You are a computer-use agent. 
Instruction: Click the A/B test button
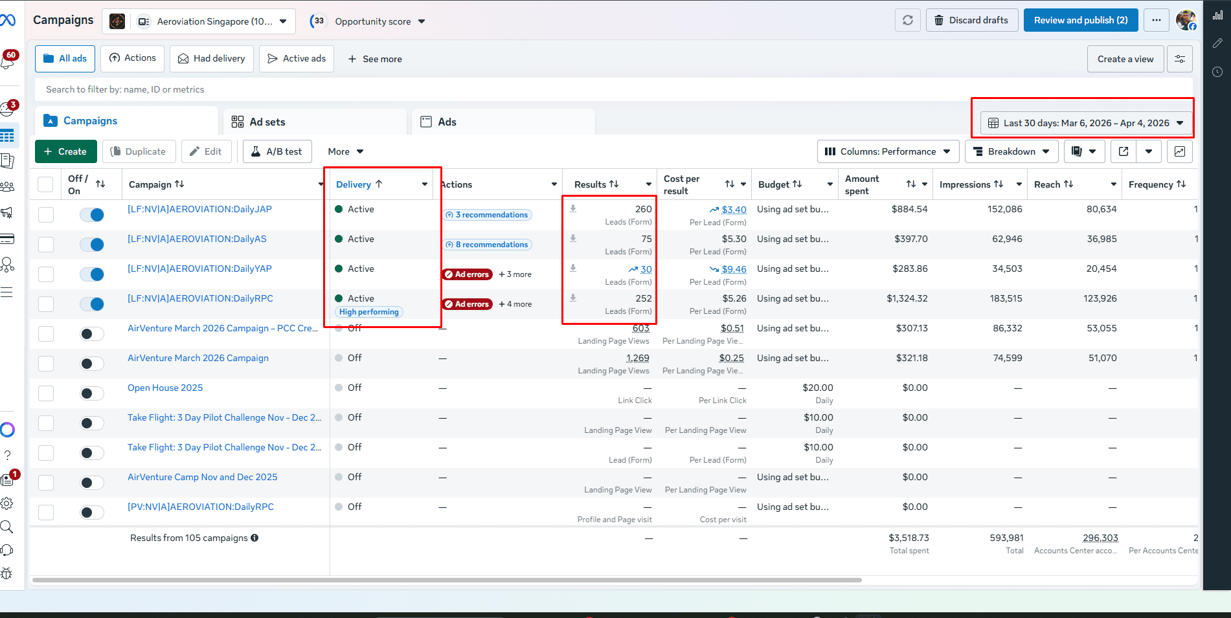277,151
